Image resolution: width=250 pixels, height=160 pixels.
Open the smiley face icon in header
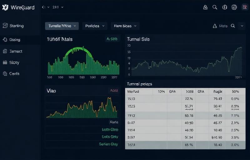234,7
